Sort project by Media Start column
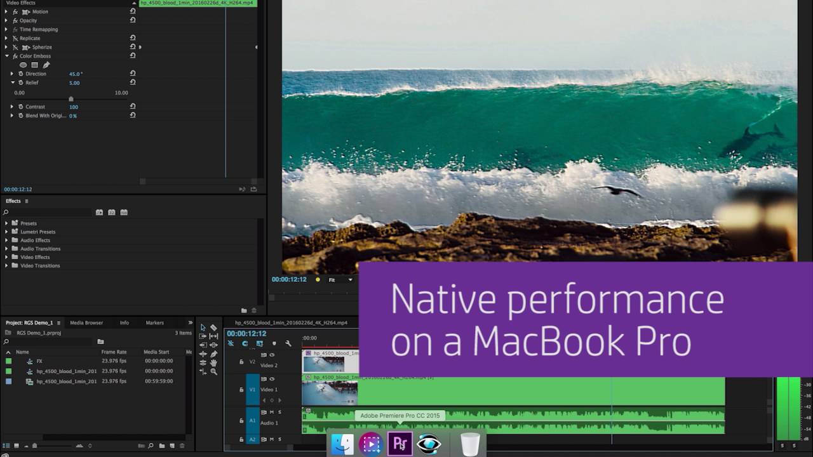 tap(156, 352)
